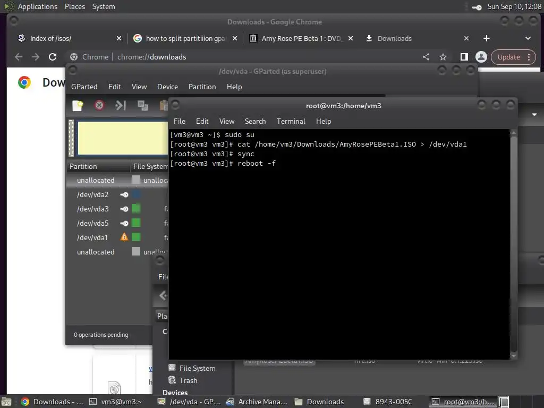Click Chrome's back navigation arrow
544x408 pixels.
19,57
